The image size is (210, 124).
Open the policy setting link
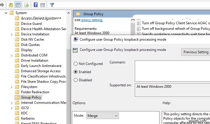coord(92,20)
